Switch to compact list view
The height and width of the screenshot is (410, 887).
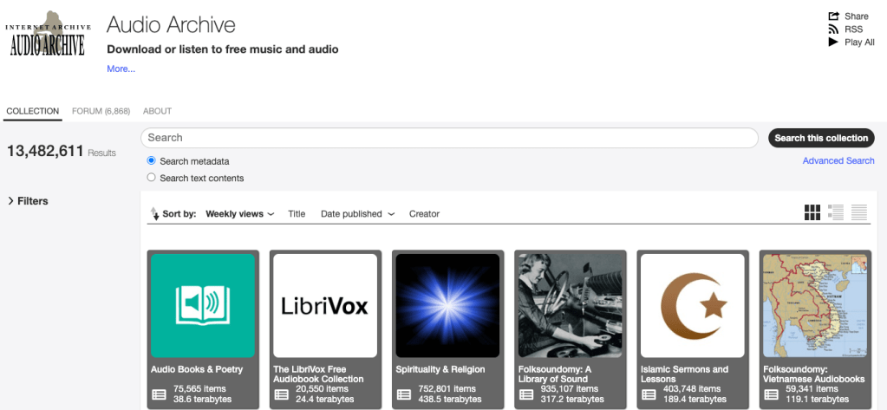859,212
